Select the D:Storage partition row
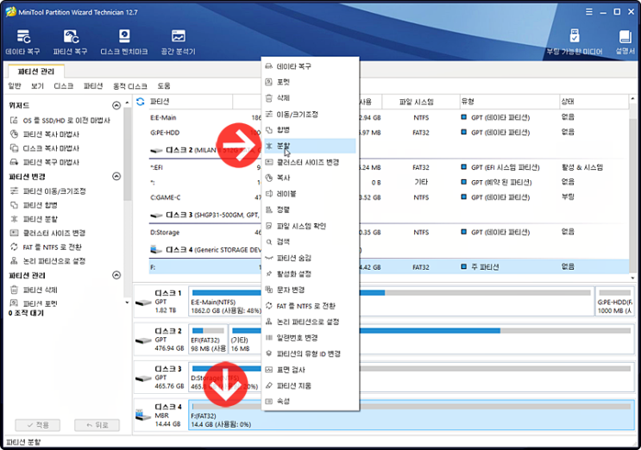 click(x=388, y=233)
